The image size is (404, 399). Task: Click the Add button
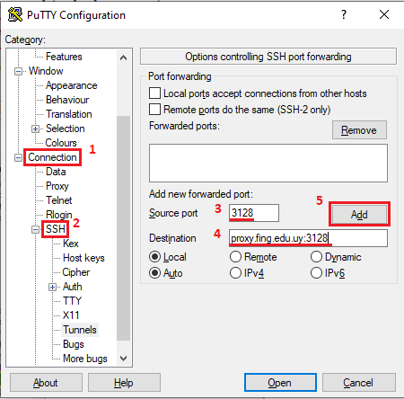pos(359,215)
